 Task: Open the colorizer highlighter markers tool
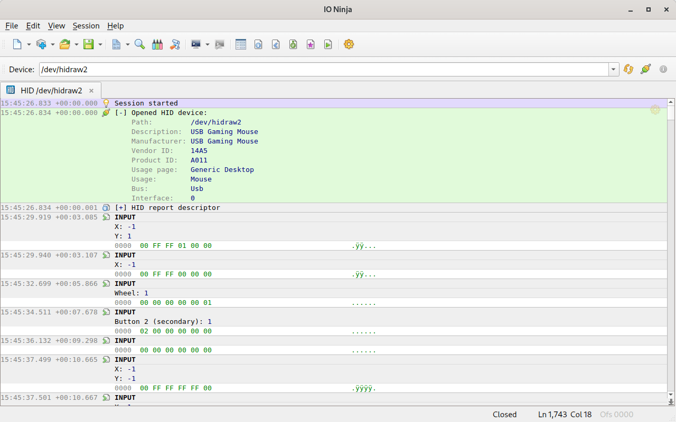157,44
